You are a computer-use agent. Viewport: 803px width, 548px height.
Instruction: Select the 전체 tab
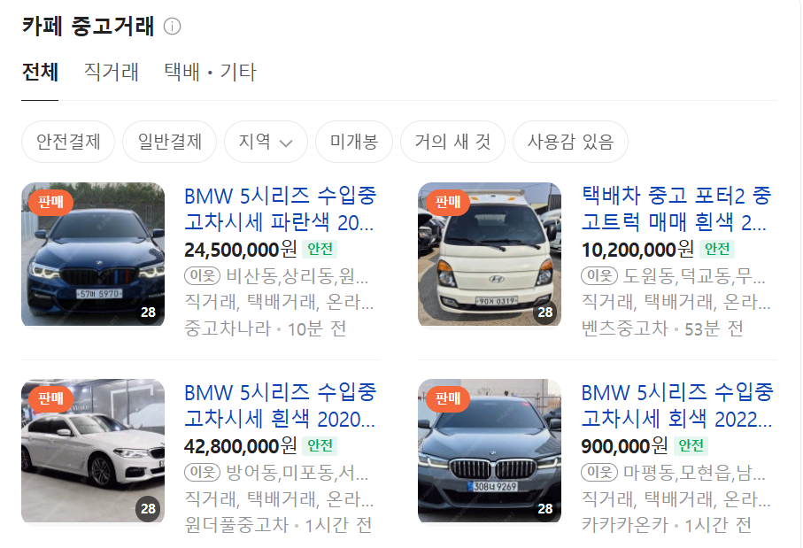[40, 73]
